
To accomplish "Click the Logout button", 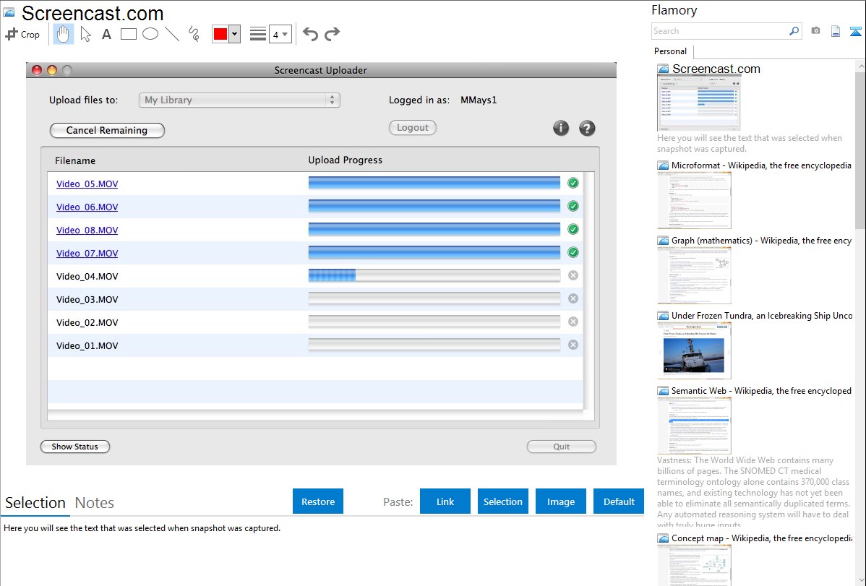I will pyautogui.click(x=413, y=128).
